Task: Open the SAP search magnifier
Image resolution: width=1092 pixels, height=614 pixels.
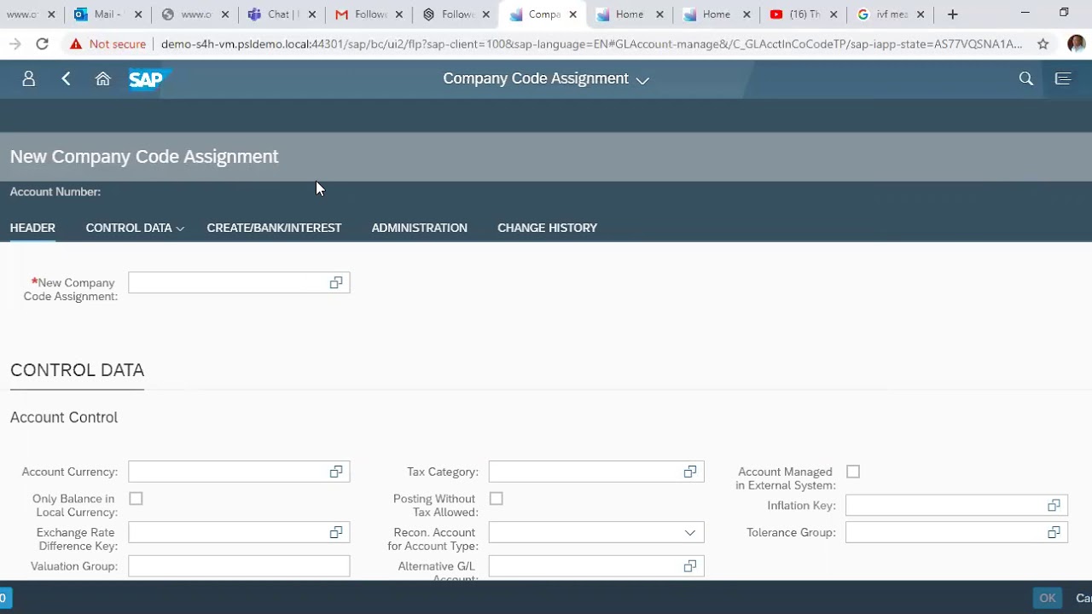Action: (1026, 78)
